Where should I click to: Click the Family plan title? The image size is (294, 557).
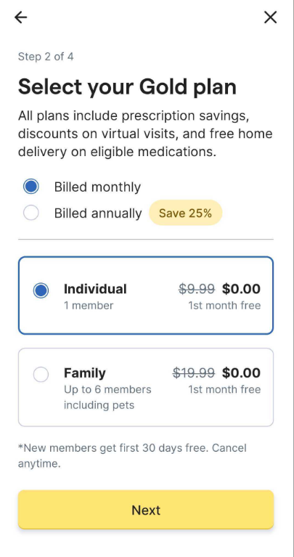coord(84,373)
